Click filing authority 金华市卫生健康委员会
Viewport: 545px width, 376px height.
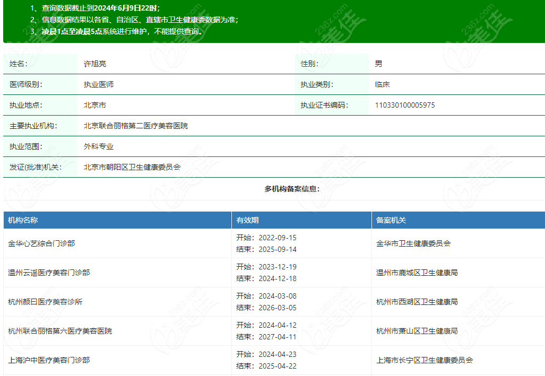413,243
